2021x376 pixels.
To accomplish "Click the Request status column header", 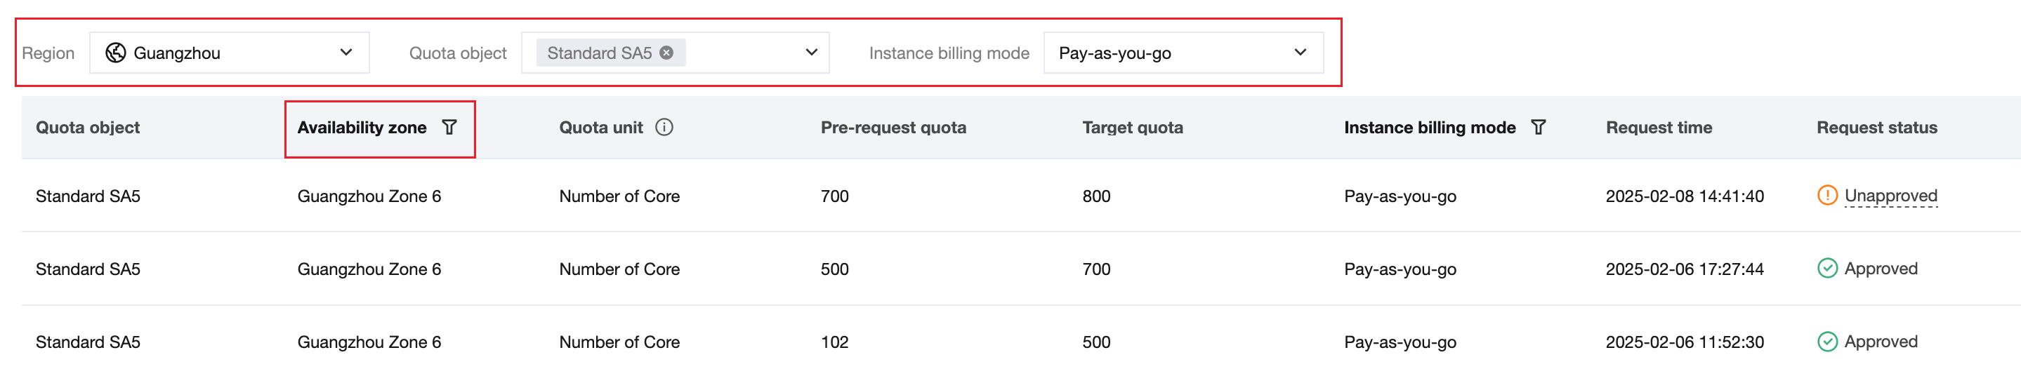I will [x=1876, y=128].
